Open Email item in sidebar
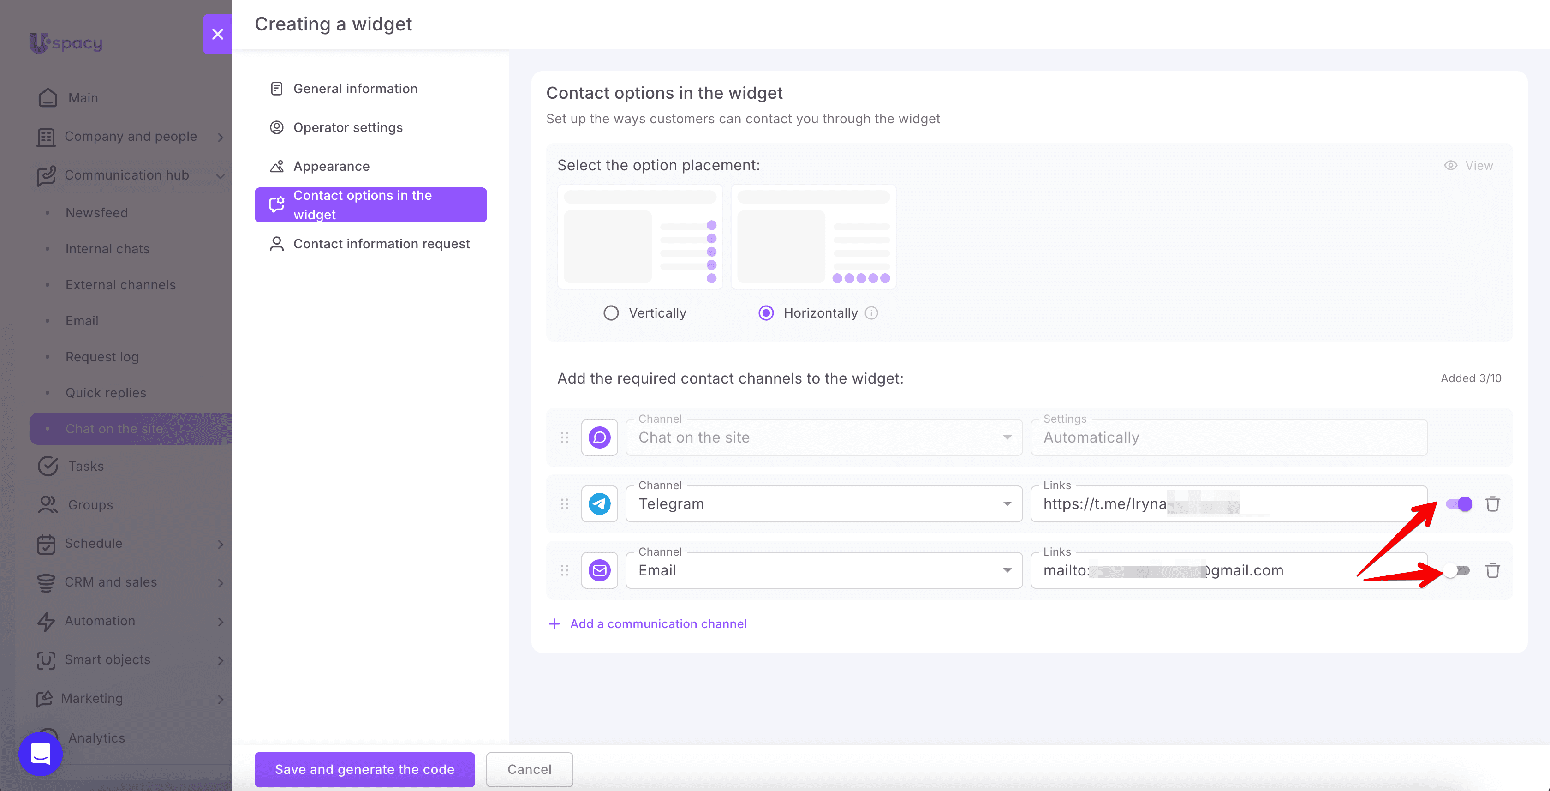This screenshot has height=791, width=1550. point(82,321)
